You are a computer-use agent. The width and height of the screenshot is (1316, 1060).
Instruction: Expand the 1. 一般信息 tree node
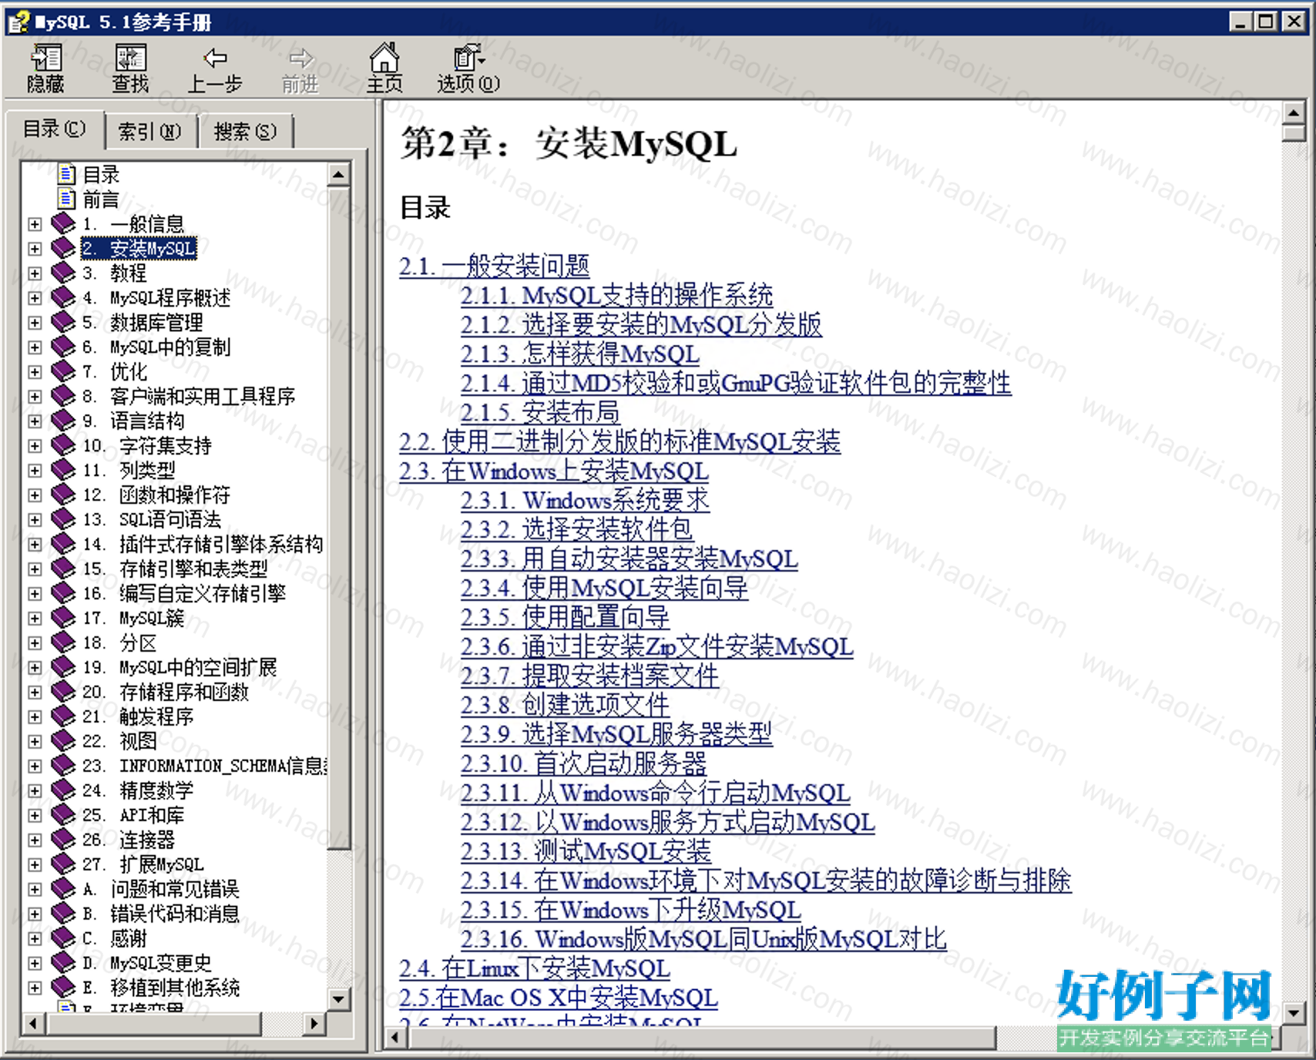pyautogui.click(x=35, y=224)
